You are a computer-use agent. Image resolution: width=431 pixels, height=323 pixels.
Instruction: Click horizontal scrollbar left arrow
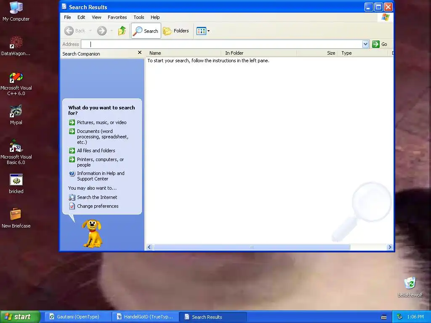[x=149, y=247]
